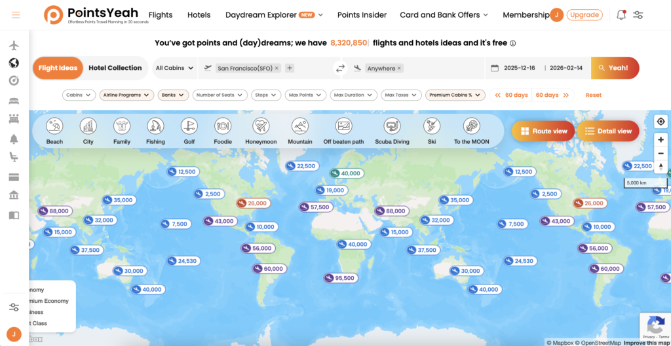Shift dates forward 60 days
Screen dimensions: 671x346
[x=552, y=95]
